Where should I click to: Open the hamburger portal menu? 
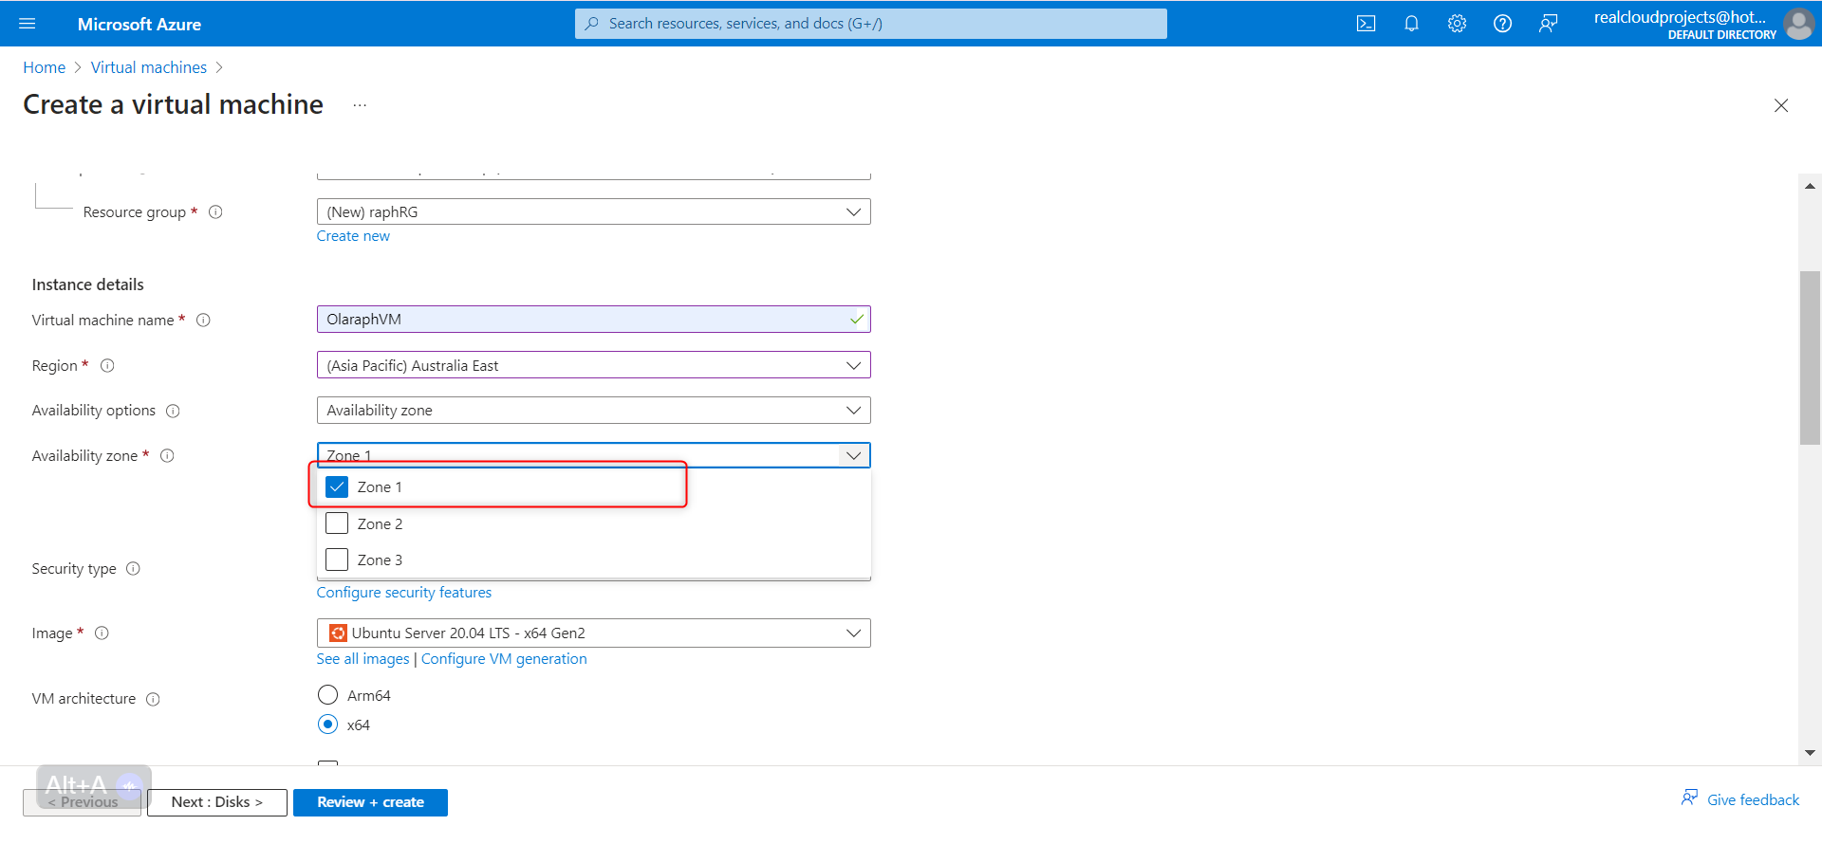pyautogui.click(x=28, y=24)
